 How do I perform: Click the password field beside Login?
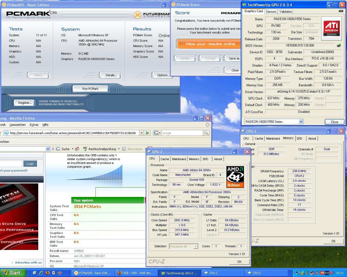pyautogui.click(x=11, y=164)
